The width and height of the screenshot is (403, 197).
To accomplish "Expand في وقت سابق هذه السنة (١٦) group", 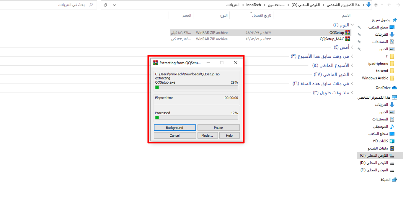I will click(x=352, y=84).
